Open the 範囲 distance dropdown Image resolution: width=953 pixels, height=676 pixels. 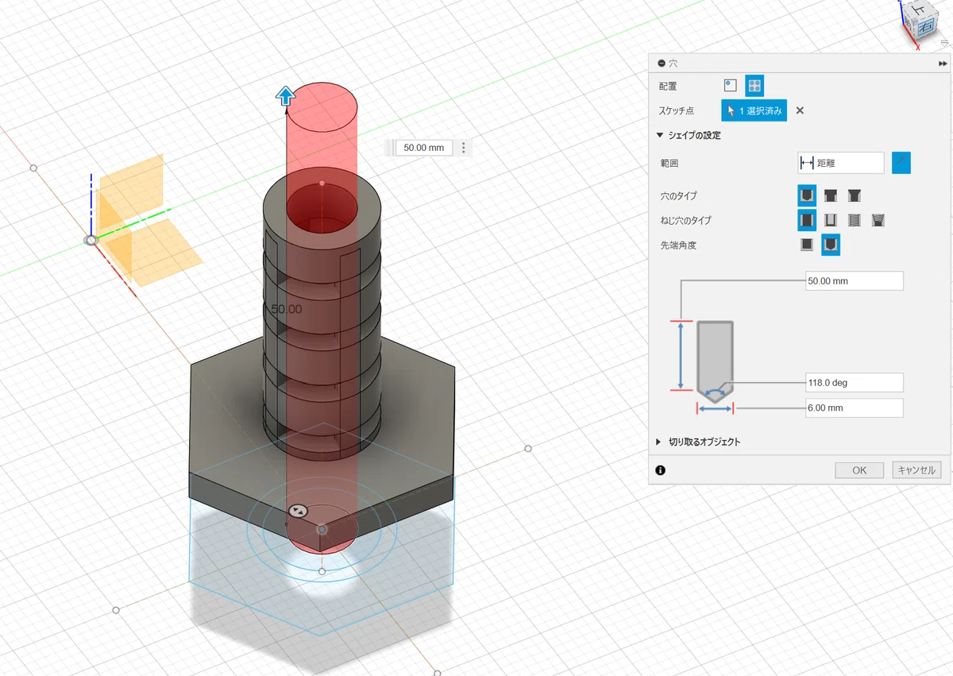pyautogui.click(x=841, y=163)
